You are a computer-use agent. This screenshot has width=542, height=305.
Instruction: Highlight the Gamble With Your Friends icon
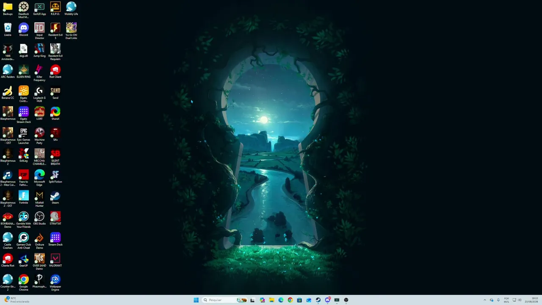tap(24, 220)
